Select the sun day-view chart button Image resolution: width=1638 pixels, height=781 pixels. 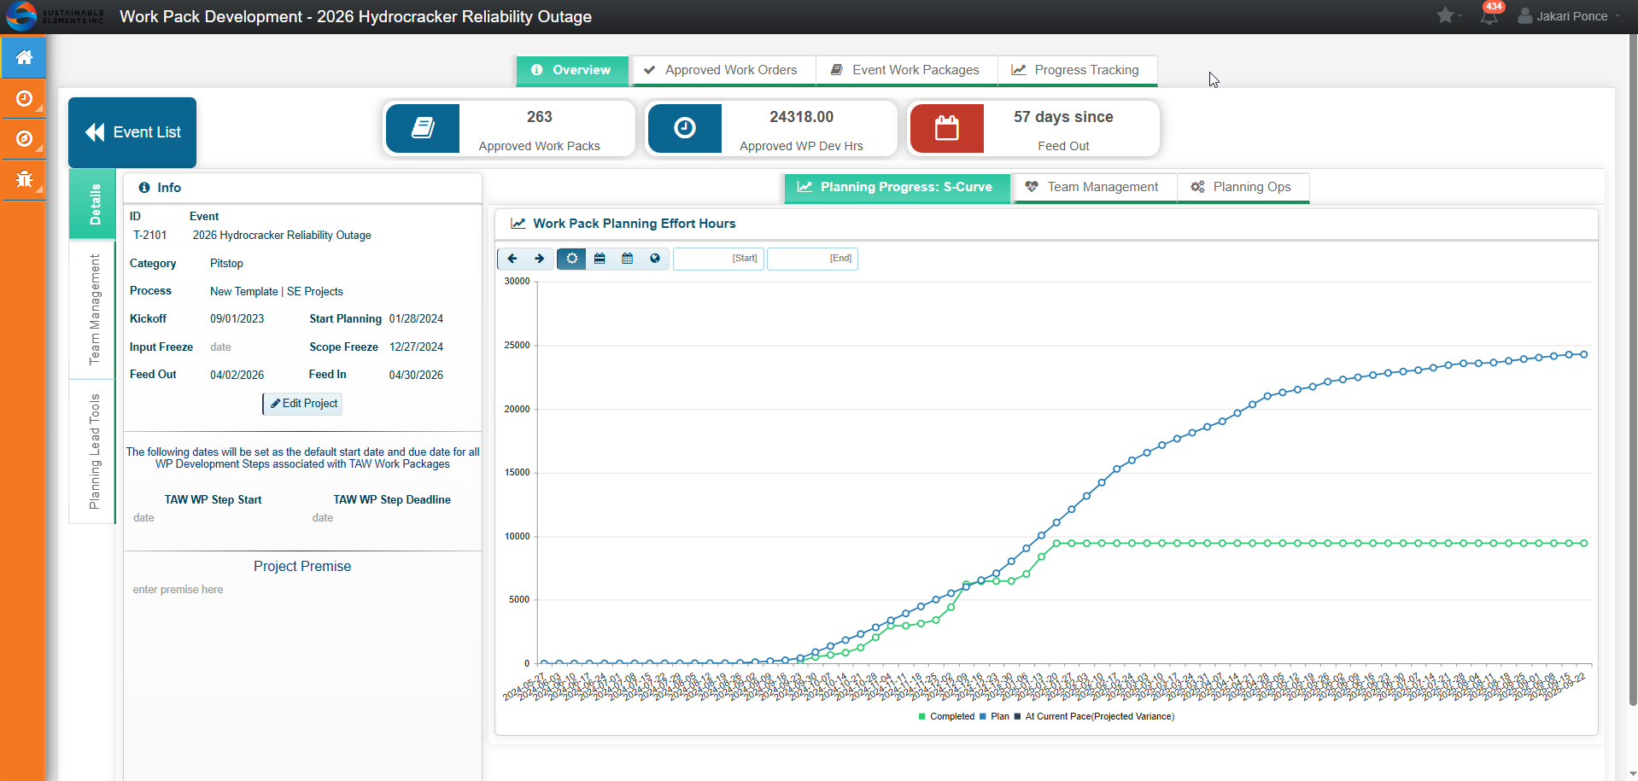coord(571,259)
